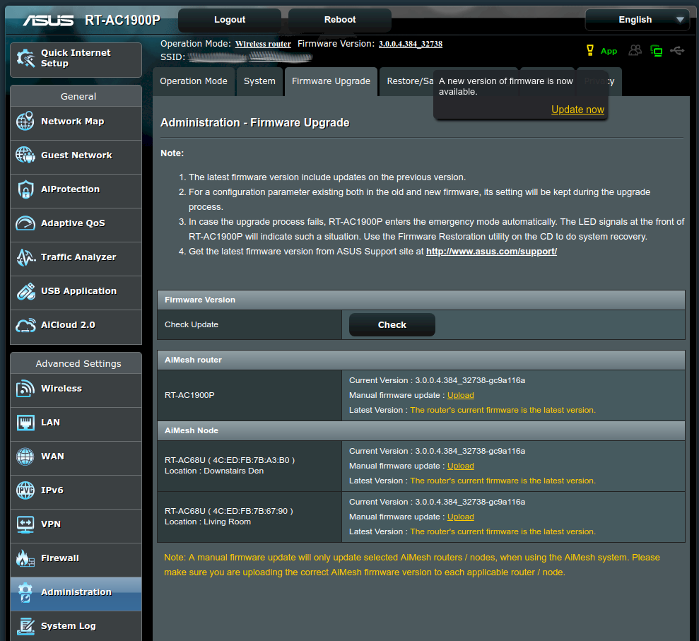699x641 pixels.
Task: Click the USB status icon in header
Action: tap(677, 50)
